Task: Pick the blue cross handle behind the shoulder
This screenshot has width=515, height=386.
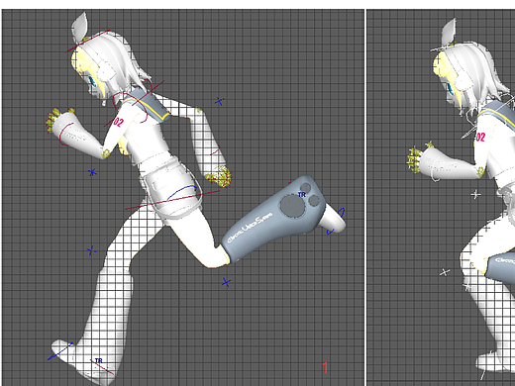Action: pyautogui.click(x=220, y=101)
